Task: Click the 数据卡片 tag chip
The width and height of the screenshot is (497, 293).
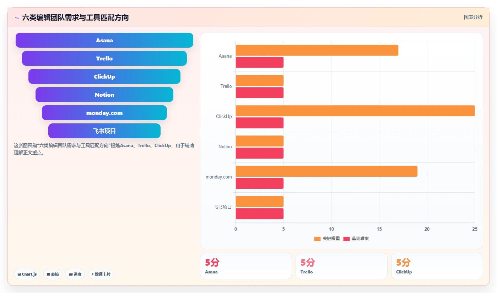Action: (101, 274)
